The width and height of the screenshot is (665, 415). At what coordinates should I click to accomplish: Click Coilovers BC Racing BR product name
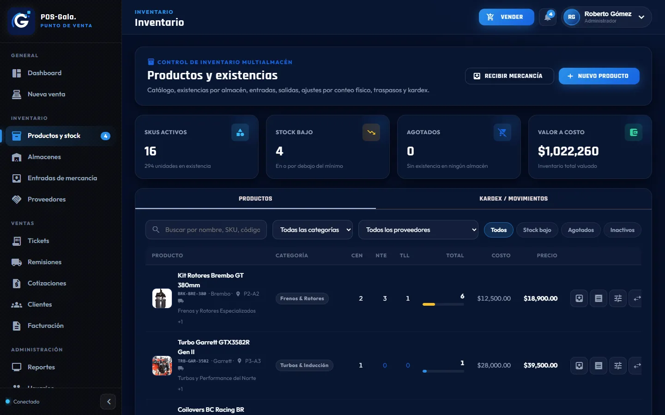[211, 409]
